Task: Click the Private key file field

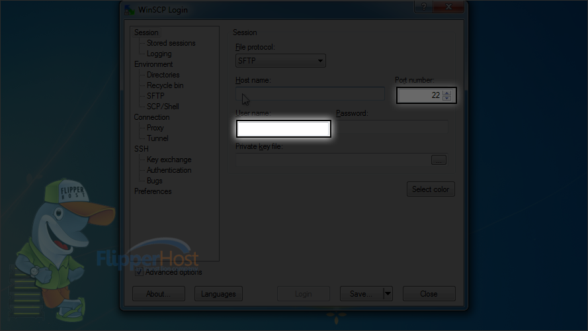Action: 333,160
